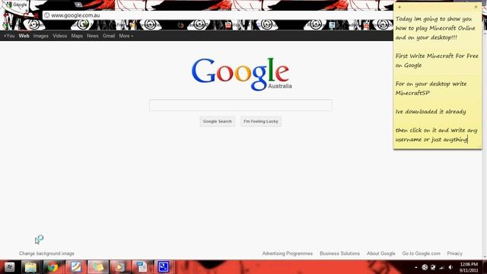Open Advertising Programmes link
Image resolution: width=487 pixels, height=274 pixels.
pos(288,253)
